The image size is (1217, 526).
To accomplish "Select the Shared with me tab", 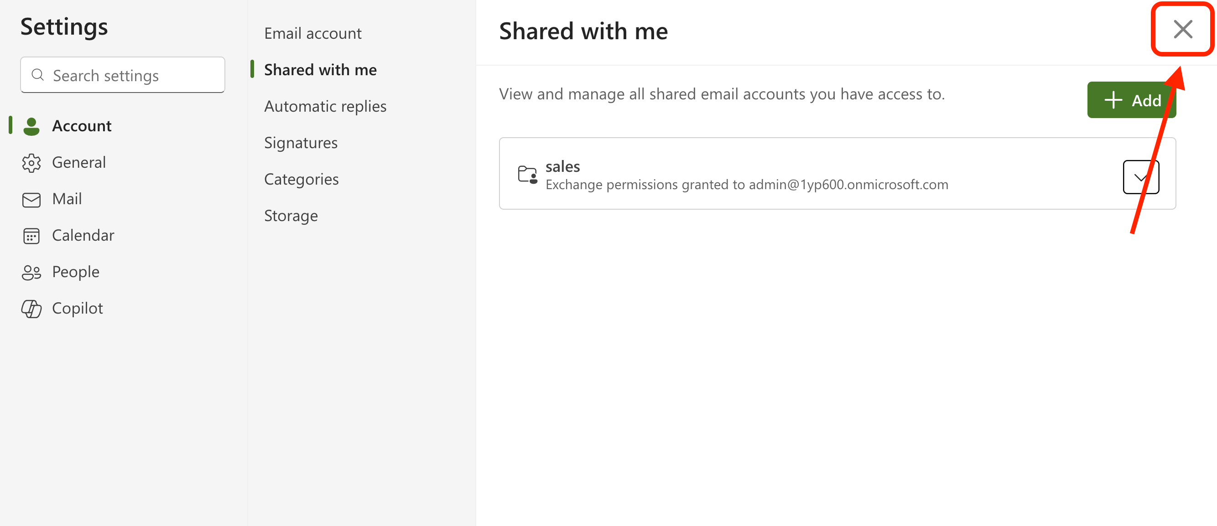I will click(x=320, y=70).
